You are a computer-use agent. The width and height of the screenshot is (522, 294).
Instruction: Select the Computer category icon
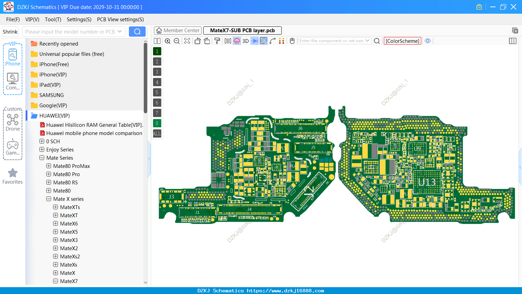[x=13, y=82]
